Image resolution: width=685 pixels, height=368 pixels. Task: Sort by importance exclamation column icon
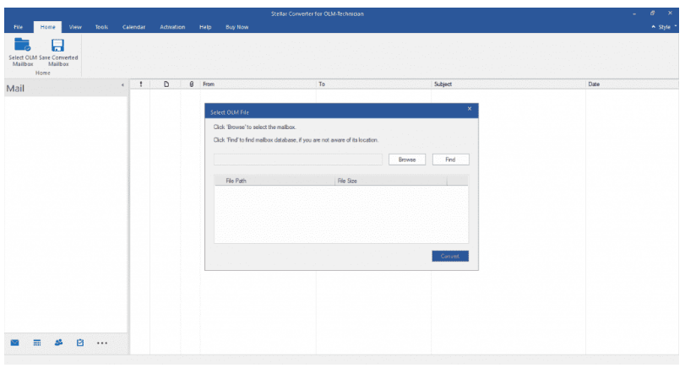pyautogui.click(x=141, y=84)
